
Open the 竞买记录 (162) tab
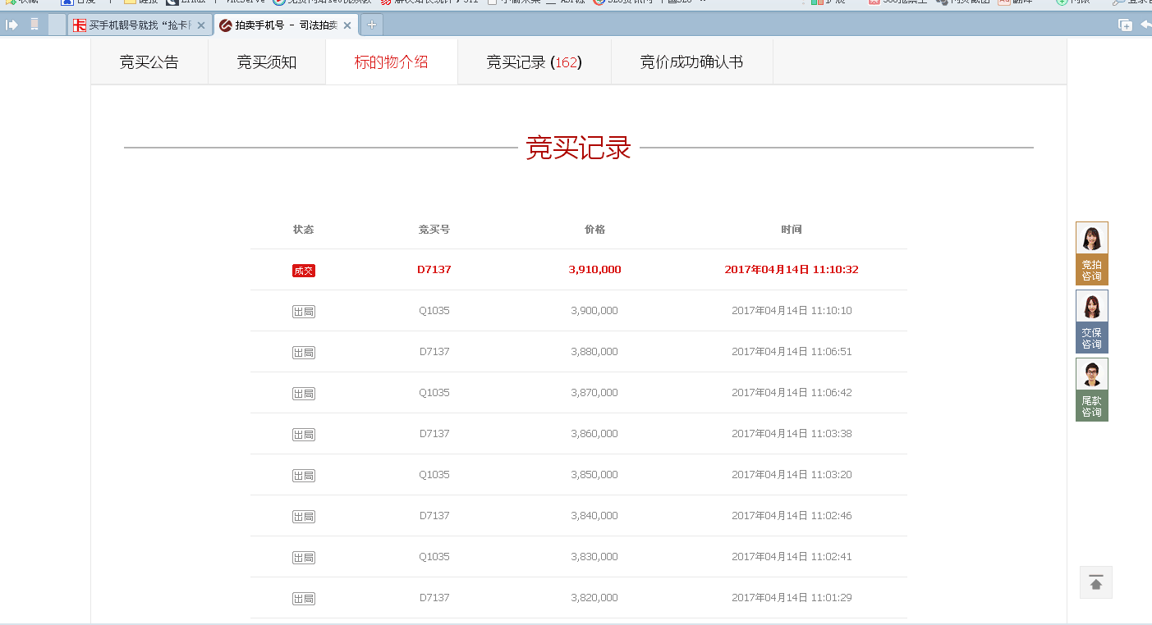coord(534,62)
